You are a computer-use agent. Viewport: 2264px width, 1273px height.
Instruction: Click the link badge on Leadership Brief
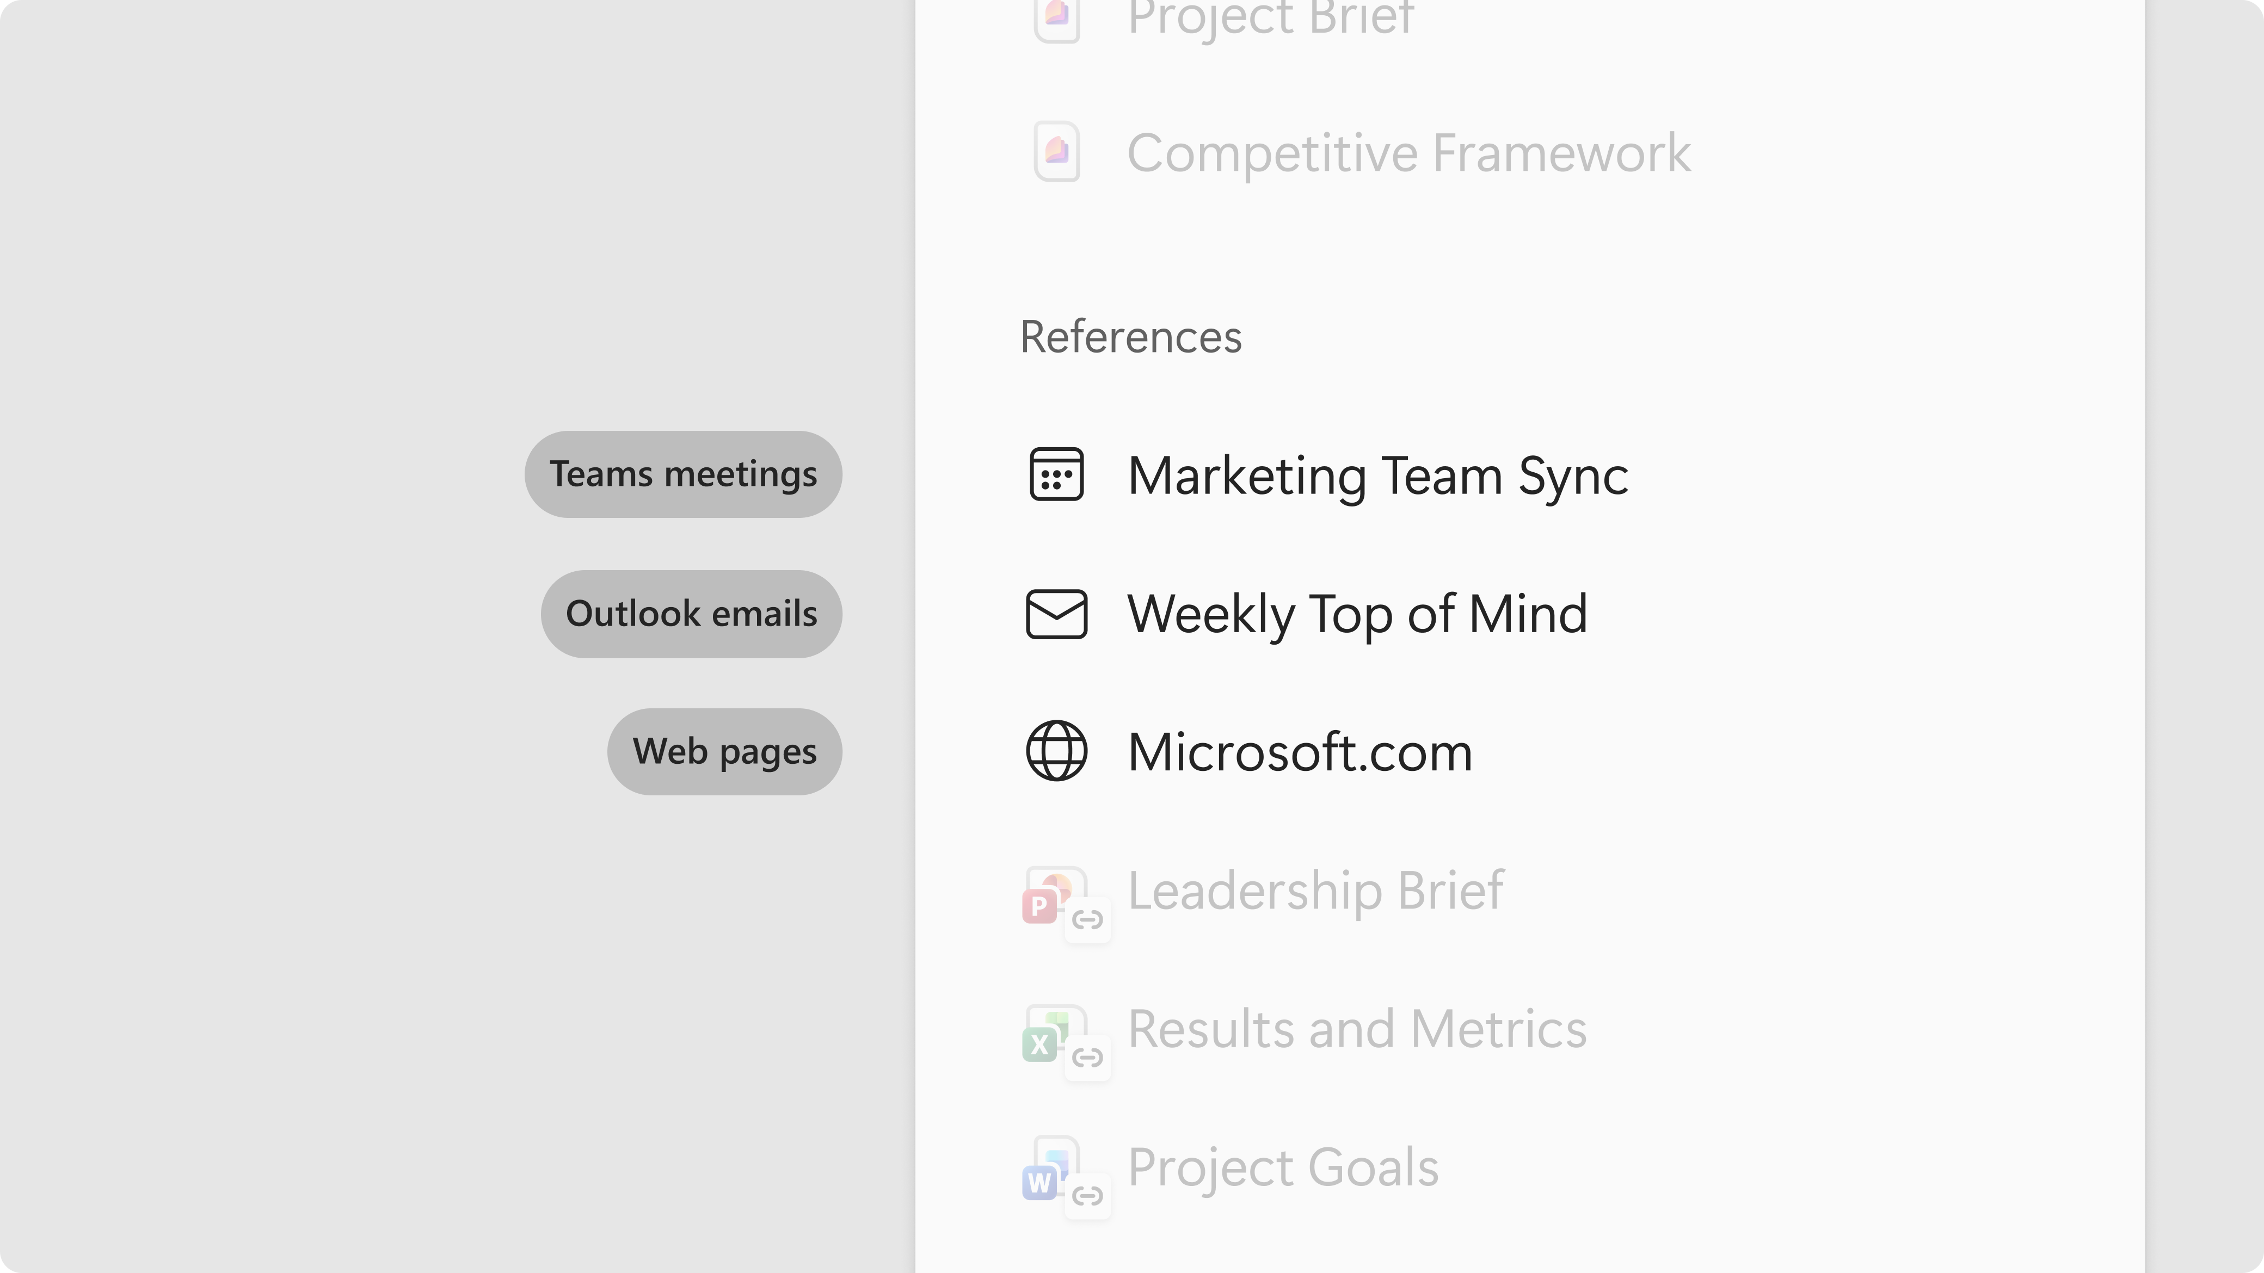(1088, 920)
